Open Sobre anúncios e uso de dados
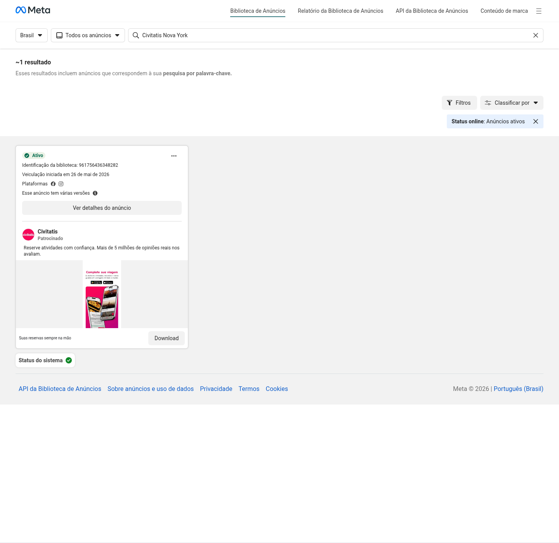The height and width of the screenshot is (543, 559). 151,389
